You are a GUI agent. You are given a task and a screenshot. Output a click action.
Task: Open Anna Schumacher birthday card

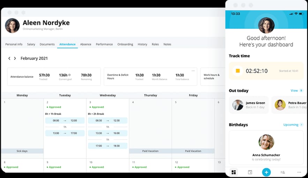tap(266, 148)
